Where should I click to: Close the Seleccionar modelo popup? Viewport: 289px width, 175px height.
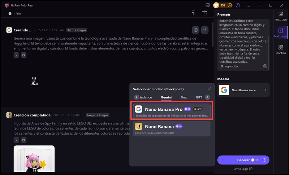tap(209, 89)
